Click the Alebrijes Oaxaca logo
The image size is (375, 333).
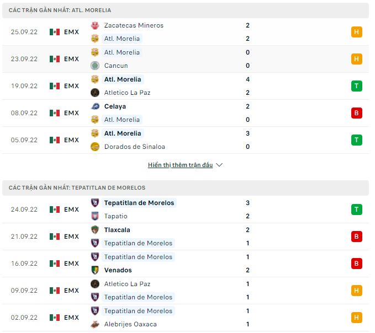point(95,324)
